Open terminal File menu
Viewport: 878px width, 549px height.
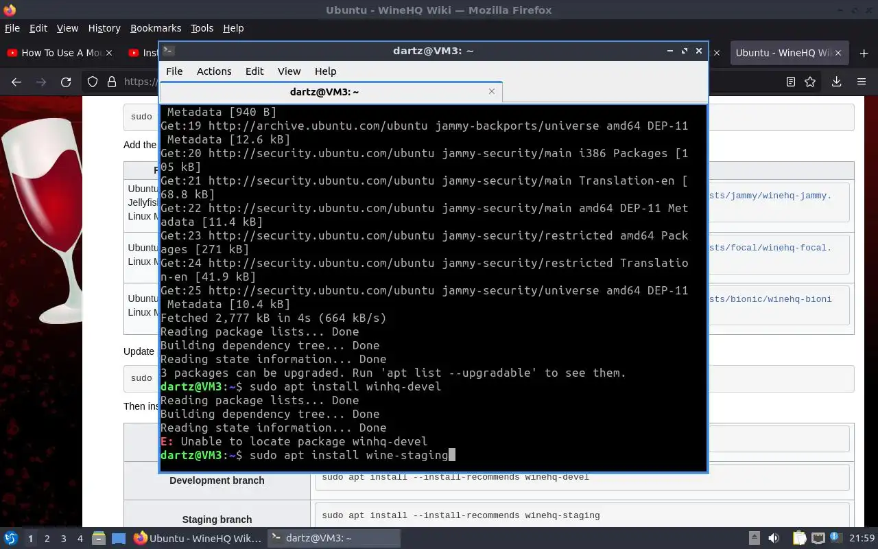[x=174, y=71]
